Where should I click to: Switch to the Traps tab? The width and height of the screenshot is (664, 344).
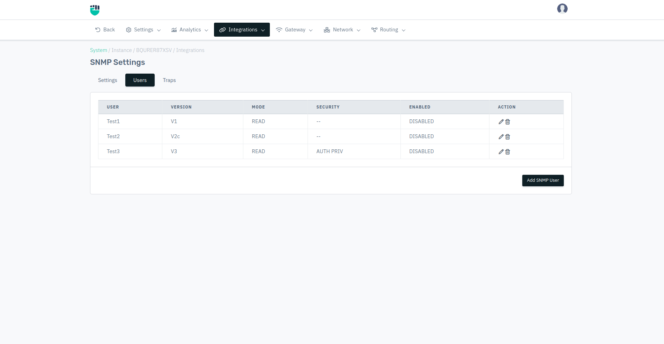pos(169,80)
